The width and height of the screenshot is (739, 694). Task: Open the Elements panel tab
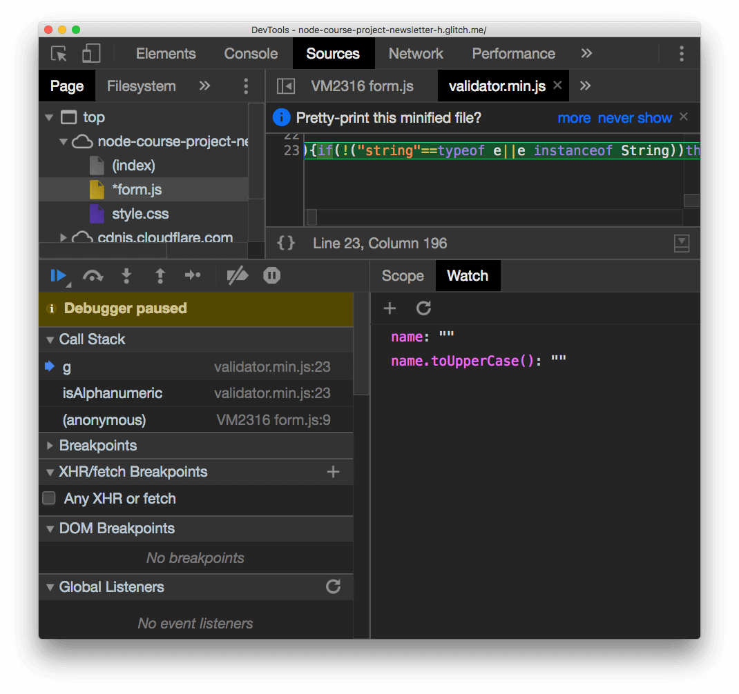[166, 54]
